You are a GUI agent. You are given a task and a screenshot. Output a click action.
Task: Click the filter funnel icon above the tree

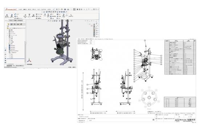click(x=8, y=26)
